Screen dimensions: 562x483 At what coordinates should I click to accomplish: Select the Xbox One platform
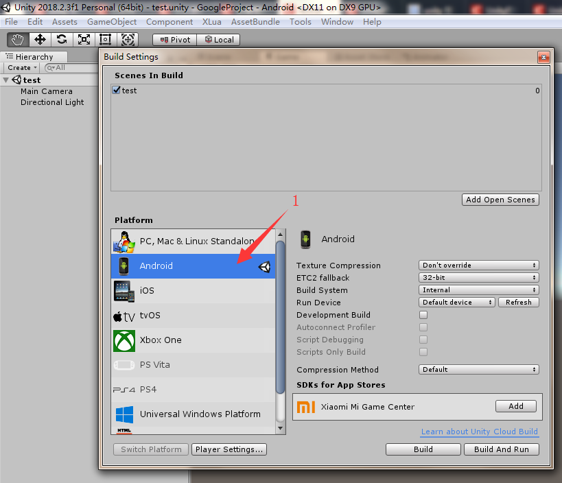[x=194, y=340]
